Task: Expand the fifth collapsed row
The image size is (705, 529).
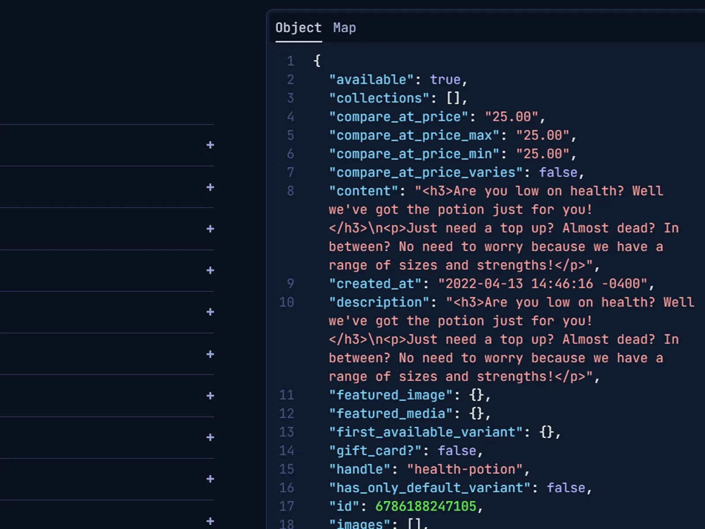Action: [x=211, y=312]
